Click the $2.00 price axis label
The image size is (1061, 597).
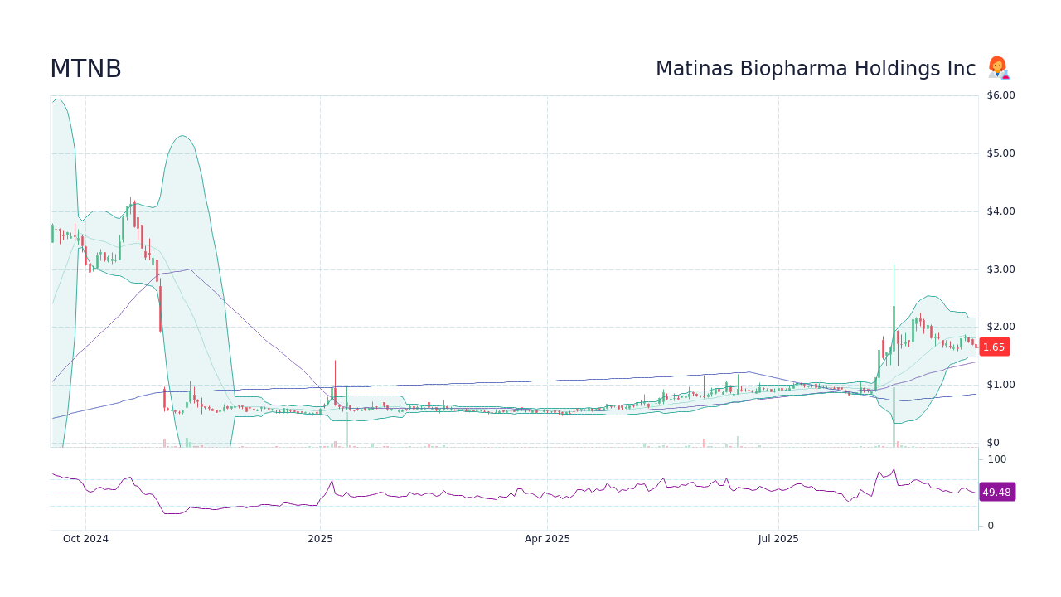pos(1000,327)
